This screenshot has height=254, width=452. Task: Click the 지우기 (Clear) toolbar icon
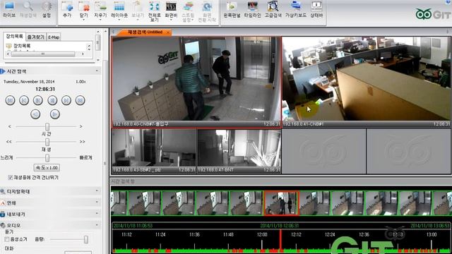(x=100, y=9)
